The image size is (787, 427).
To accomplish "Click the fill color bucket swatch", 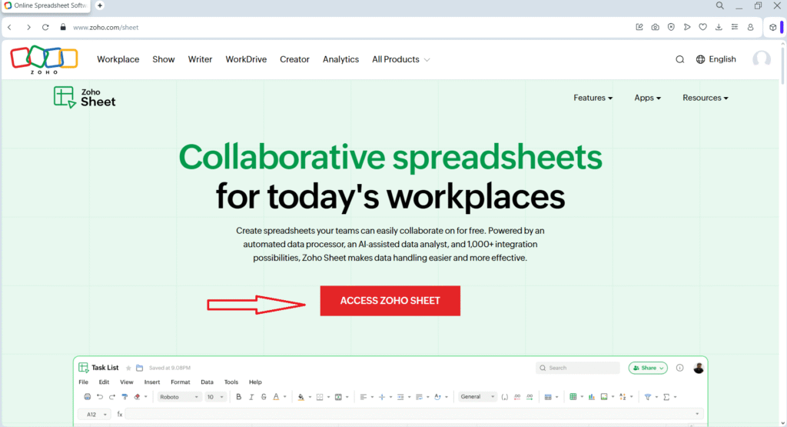I will pos(301,397).
